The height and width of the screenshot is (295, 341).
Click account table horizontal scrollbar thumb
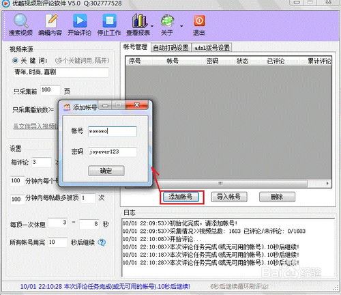coord(220,184)
